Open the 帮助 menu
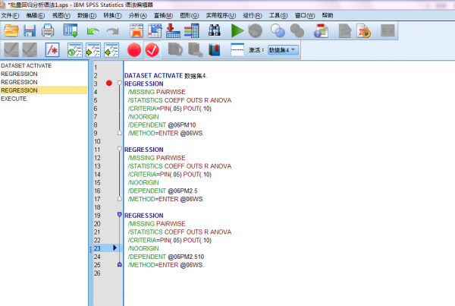The width and height of the screenshot is (455, 306). point(328,15)
